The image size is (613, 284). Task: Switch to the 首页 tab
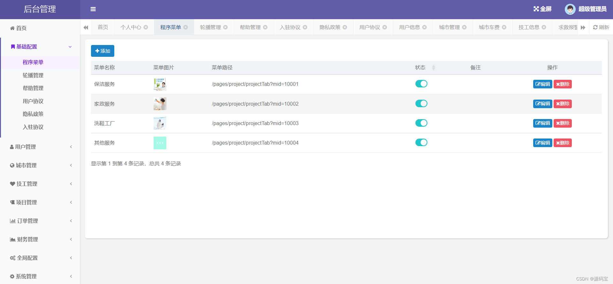tap(103, 27)
